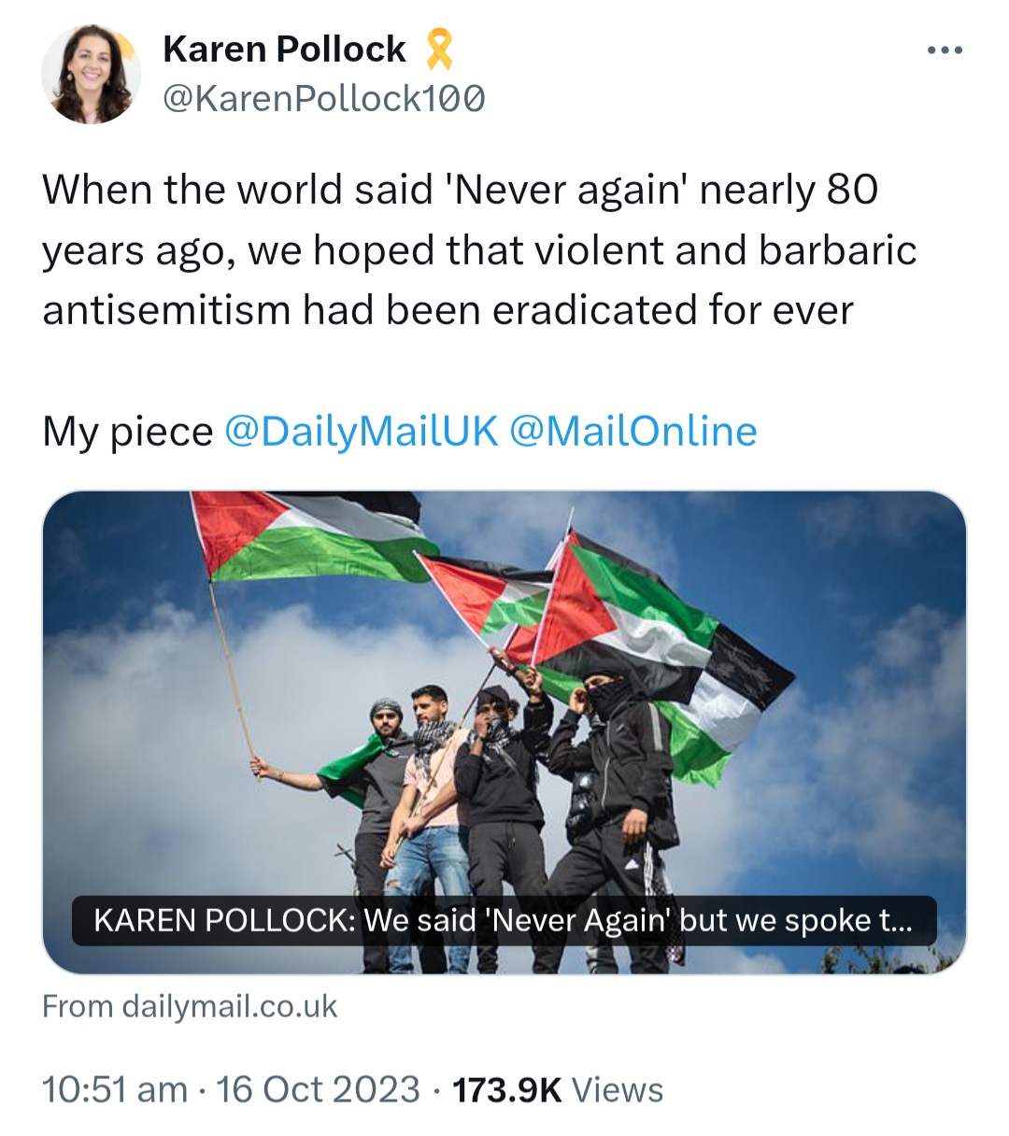Click the yellow ribbon emoji beside the name
Viewport: 1009px width, 1136px height.
pyautogui.click(x=439, y=50)
